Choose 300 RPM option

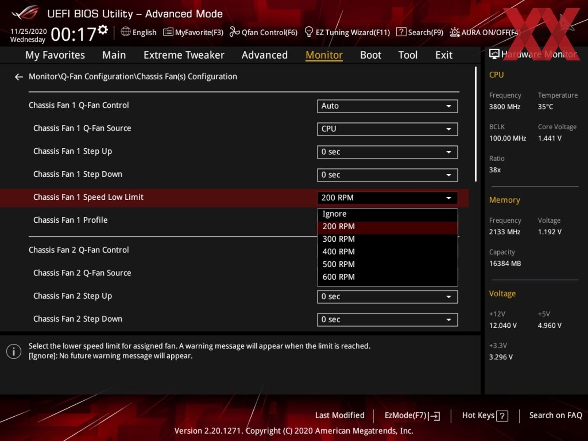pos(387,239)
